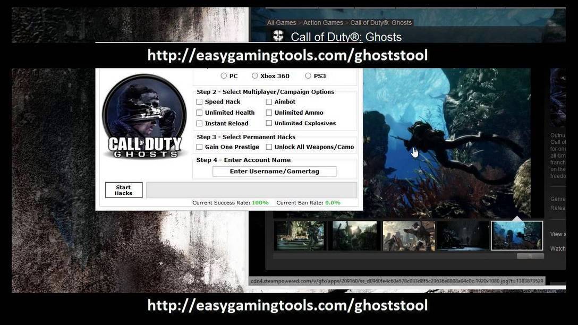Select the fourth dark screenshot thumbnail
This screenshot has height=325, width=578.
click(463, 236)
